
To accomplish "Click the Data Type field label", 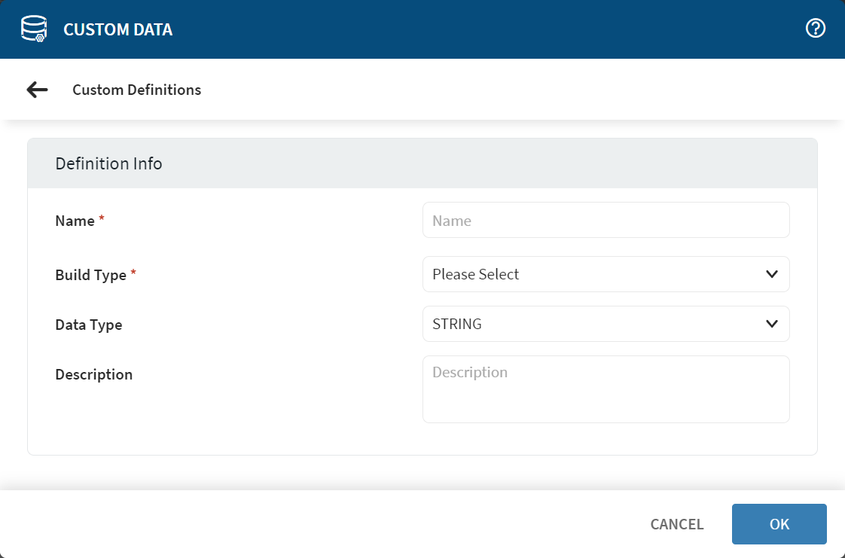I will (89, 325).
